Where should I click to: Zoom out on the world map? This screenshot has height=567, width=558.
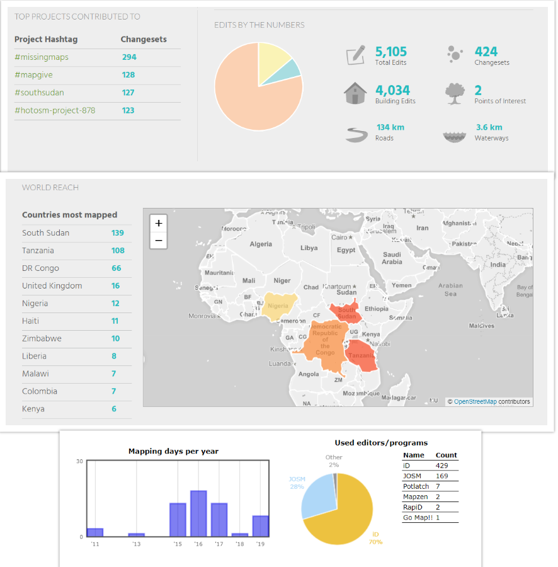pos(159,240)
